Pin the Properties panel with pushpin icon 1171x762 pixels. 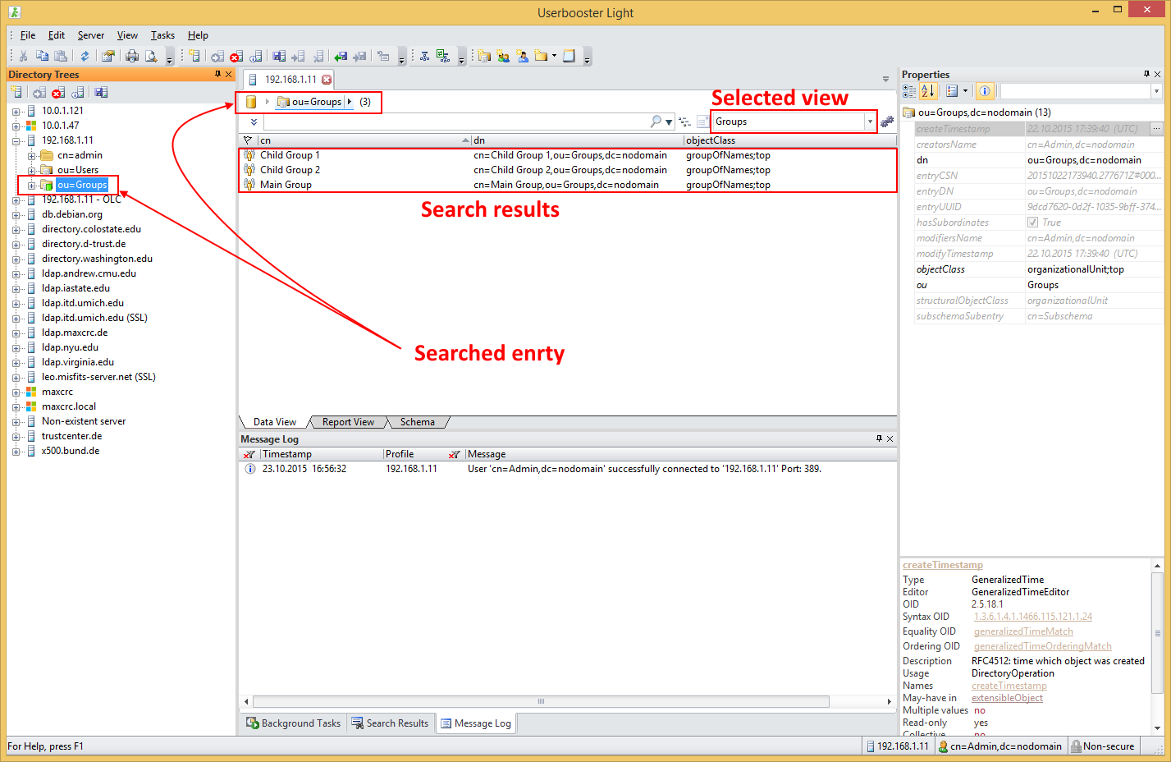(x=1146, y=74)
